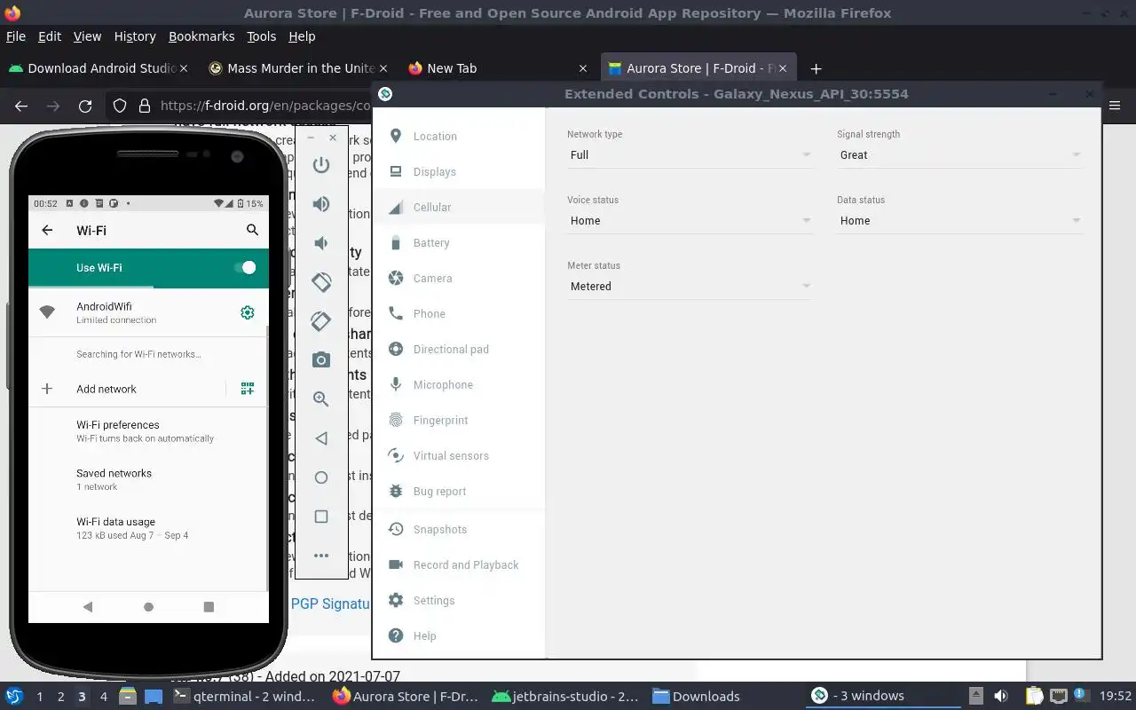Expand the Voice status dropdown
This screenshot has width=1136, height=710.
pyautogui.click(x=690, y=221)
